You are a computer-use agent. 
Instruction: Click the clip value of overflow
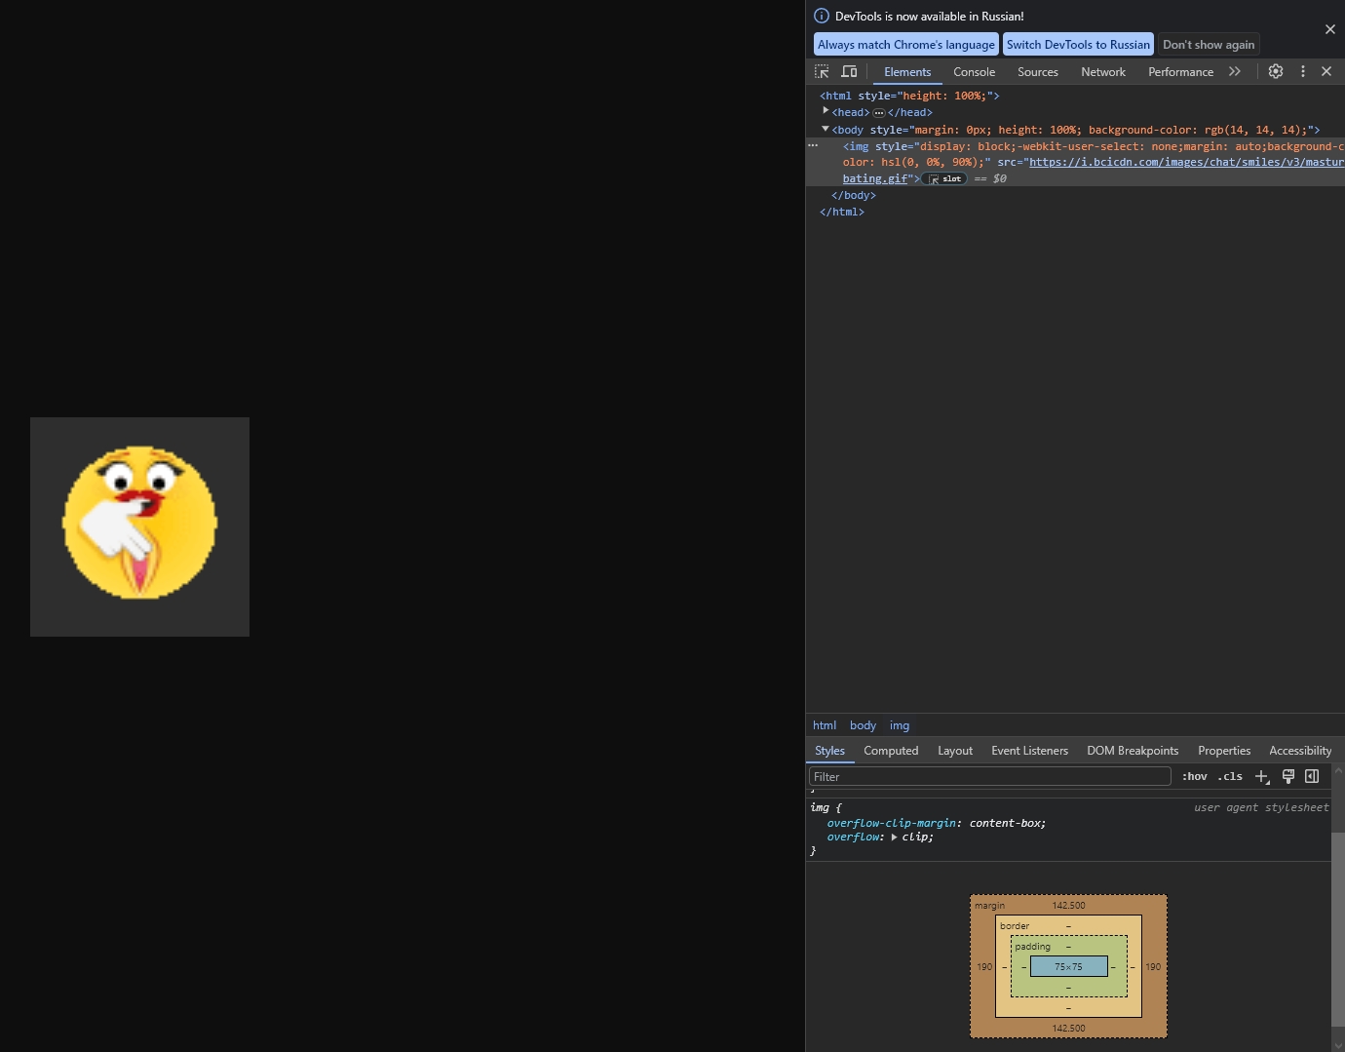point(914,837)
